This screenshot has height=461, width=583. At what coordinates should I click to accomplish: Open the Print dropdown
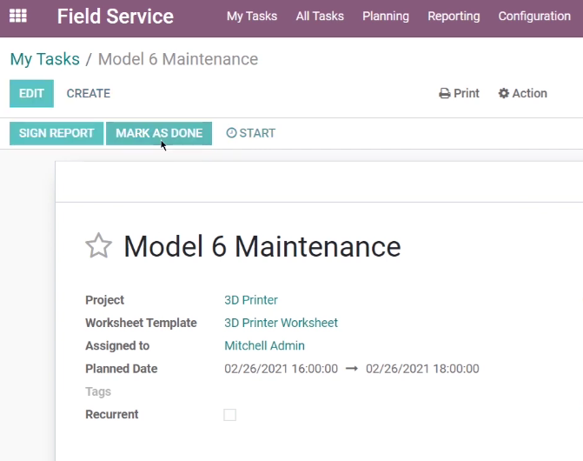(459, 93)
